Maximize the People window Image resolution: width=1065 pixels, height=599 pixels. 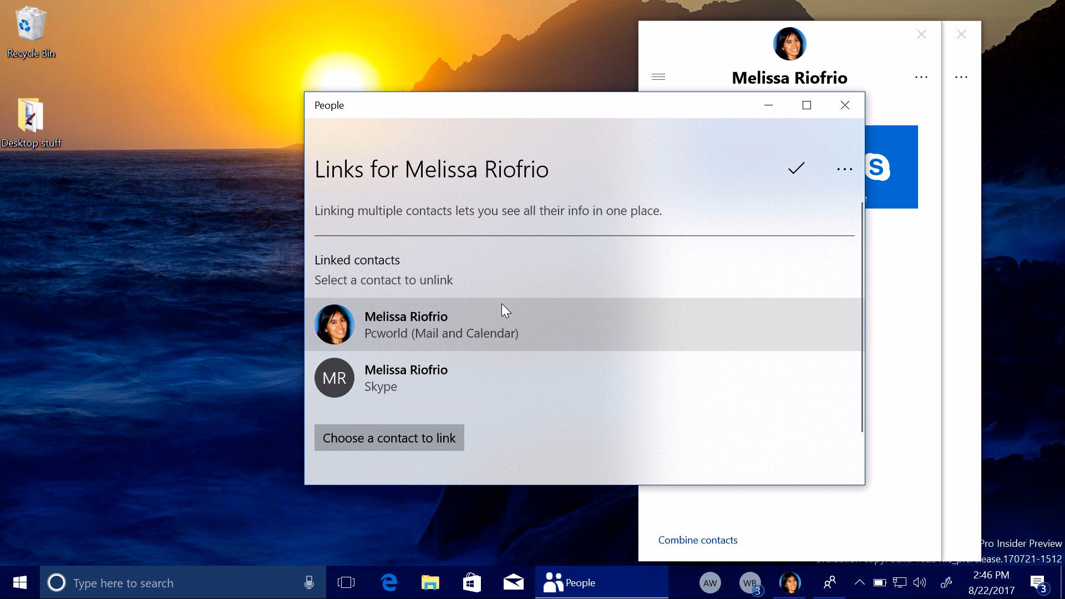click(x=807, y=105)
